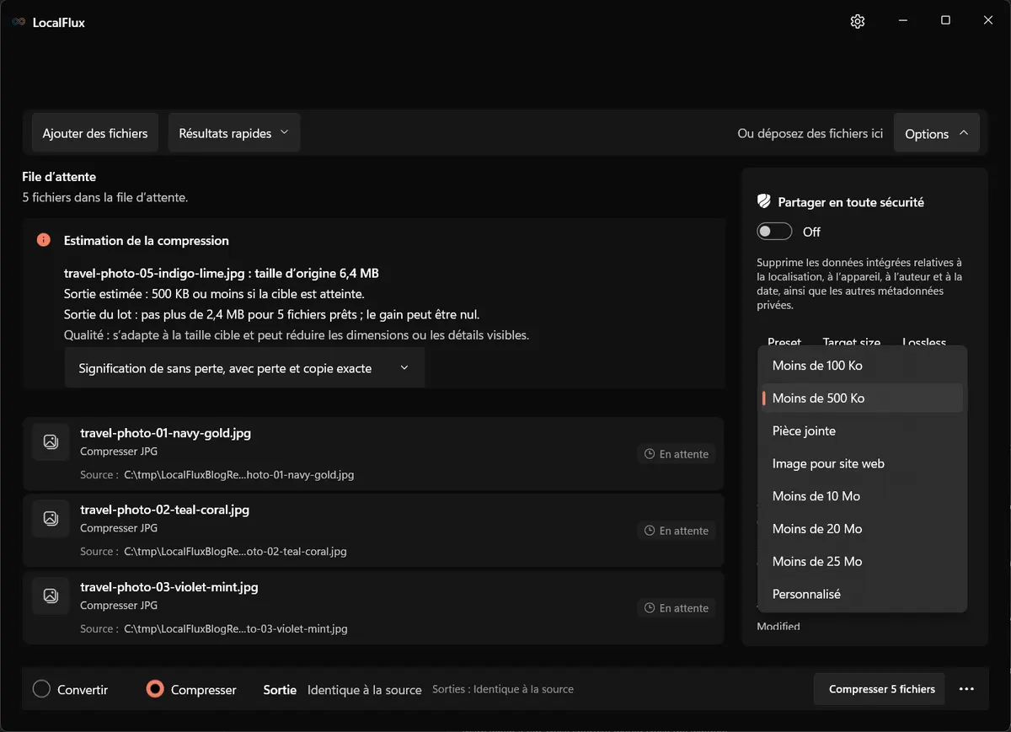Select the Convertir radio button
The width and height of the screenshot is (1011, 732).
coord(41,689)
